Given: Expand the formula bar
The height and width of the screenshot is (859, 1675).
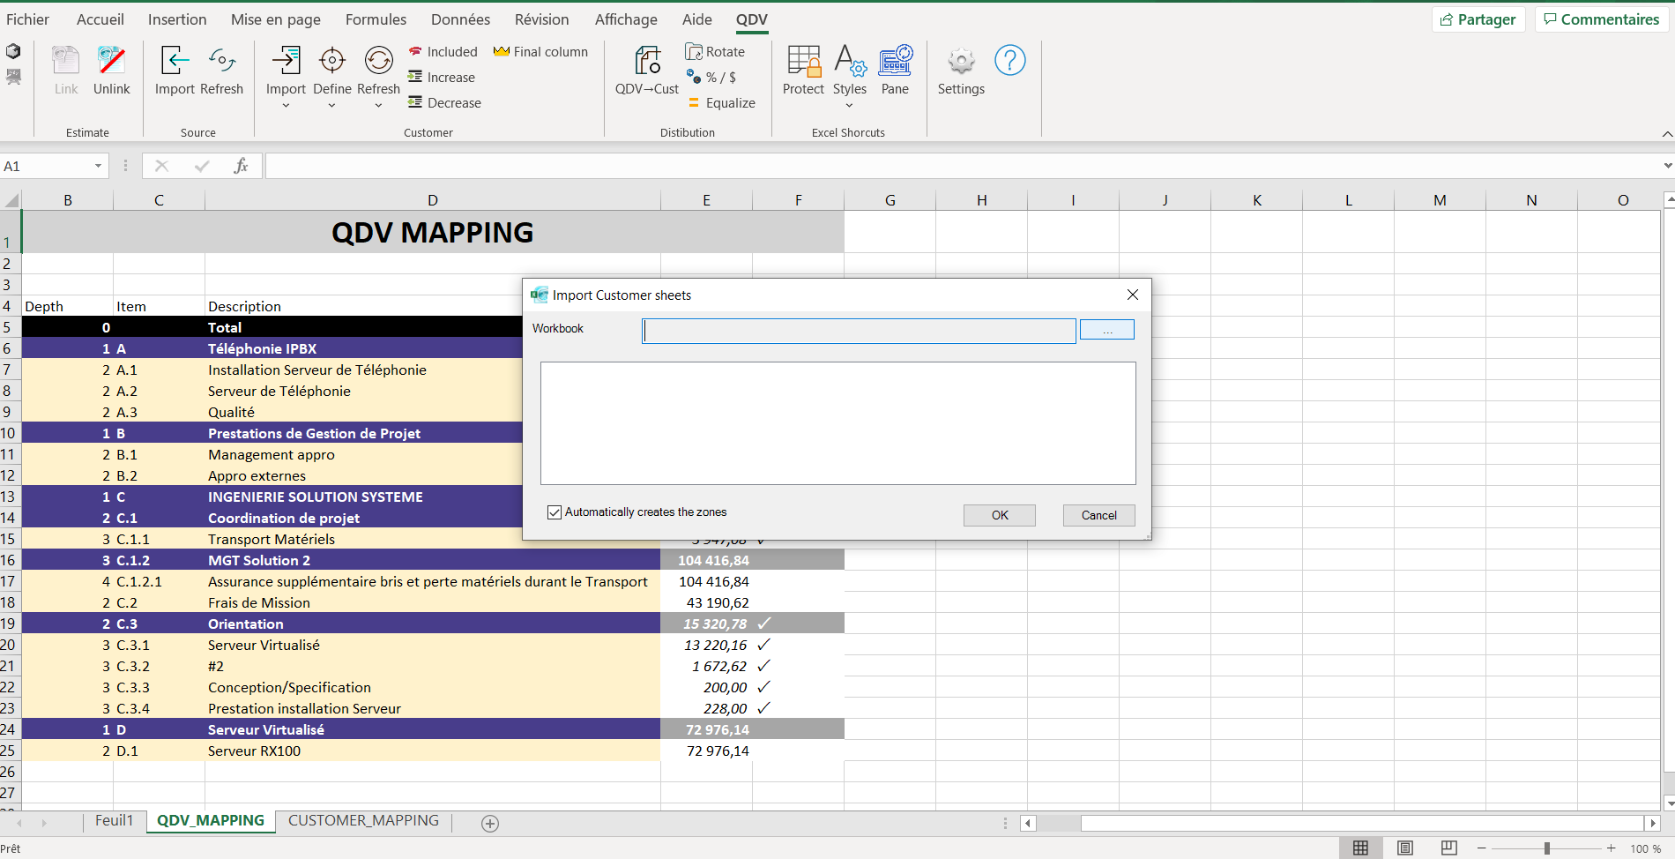Looking at the screenshot, I should tap(1667, 166).
